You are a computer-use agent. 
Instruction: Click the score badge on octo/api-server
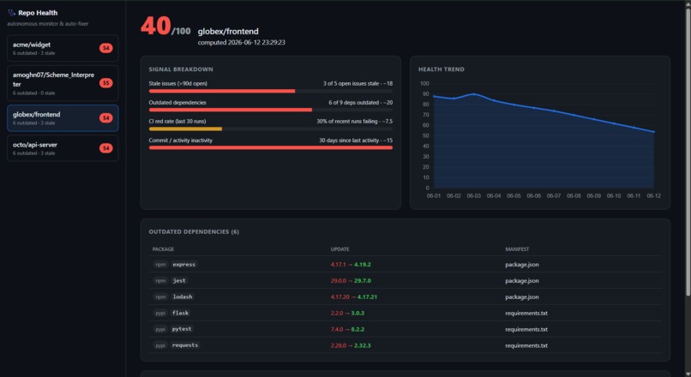(105, 148)
